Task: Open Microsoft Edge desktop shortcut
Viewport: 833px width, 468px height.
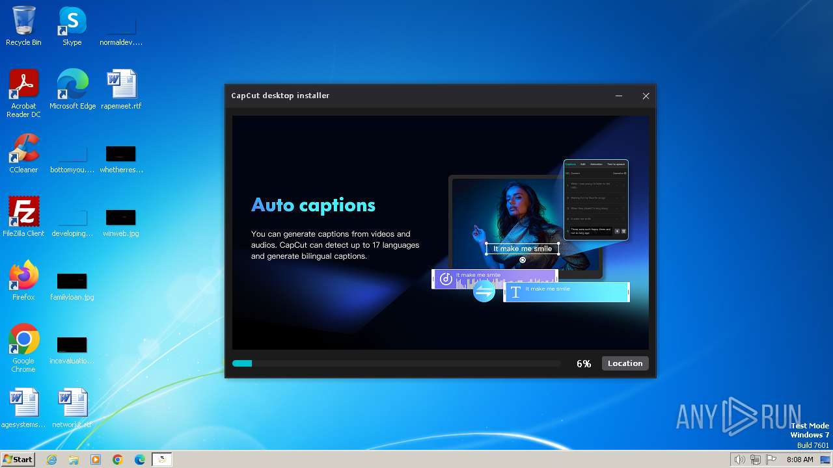Action: click(72, 90)
